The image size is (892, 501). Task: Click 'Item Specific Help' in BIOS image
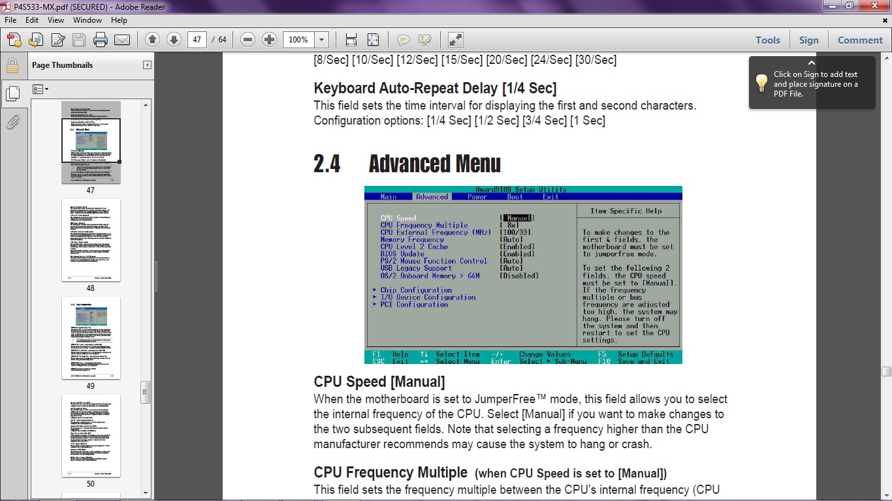click(626, 211)
